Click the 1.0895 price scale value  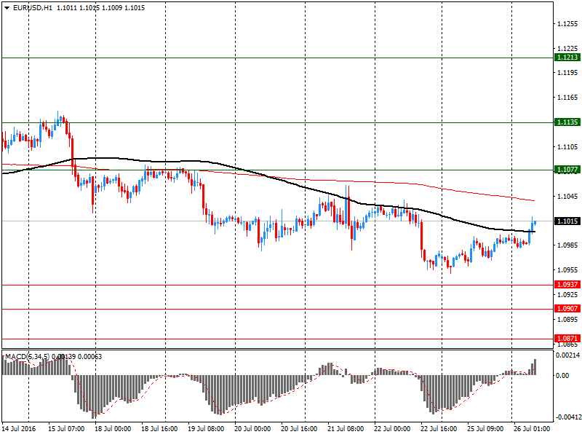(x=567, y=319)
